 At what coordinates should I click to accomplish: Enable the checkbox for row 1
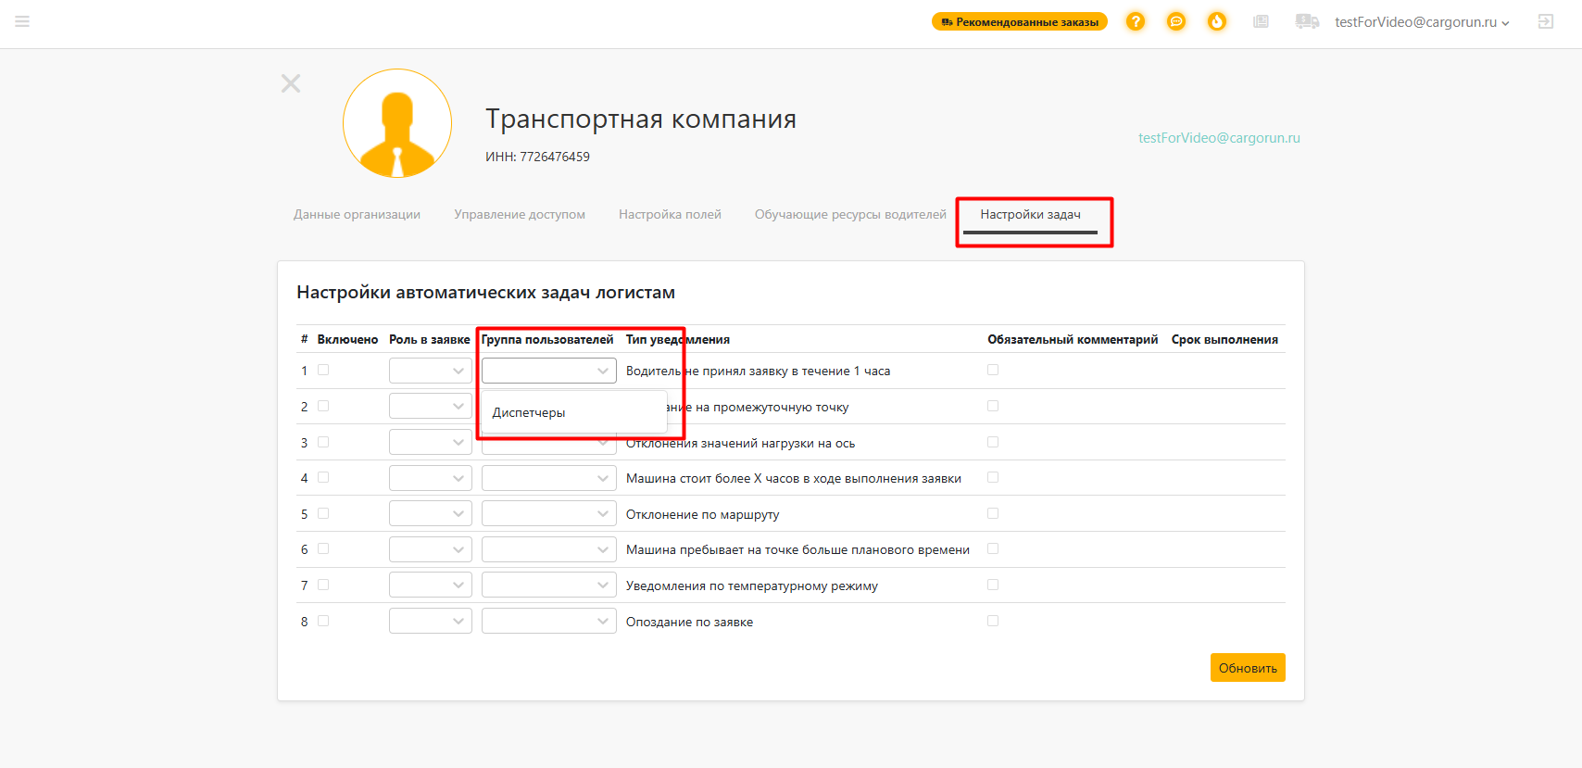coord(323,370)
